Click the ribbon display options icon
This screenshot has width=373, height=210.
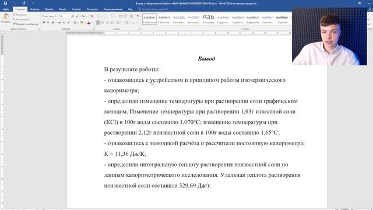(360, 3)
